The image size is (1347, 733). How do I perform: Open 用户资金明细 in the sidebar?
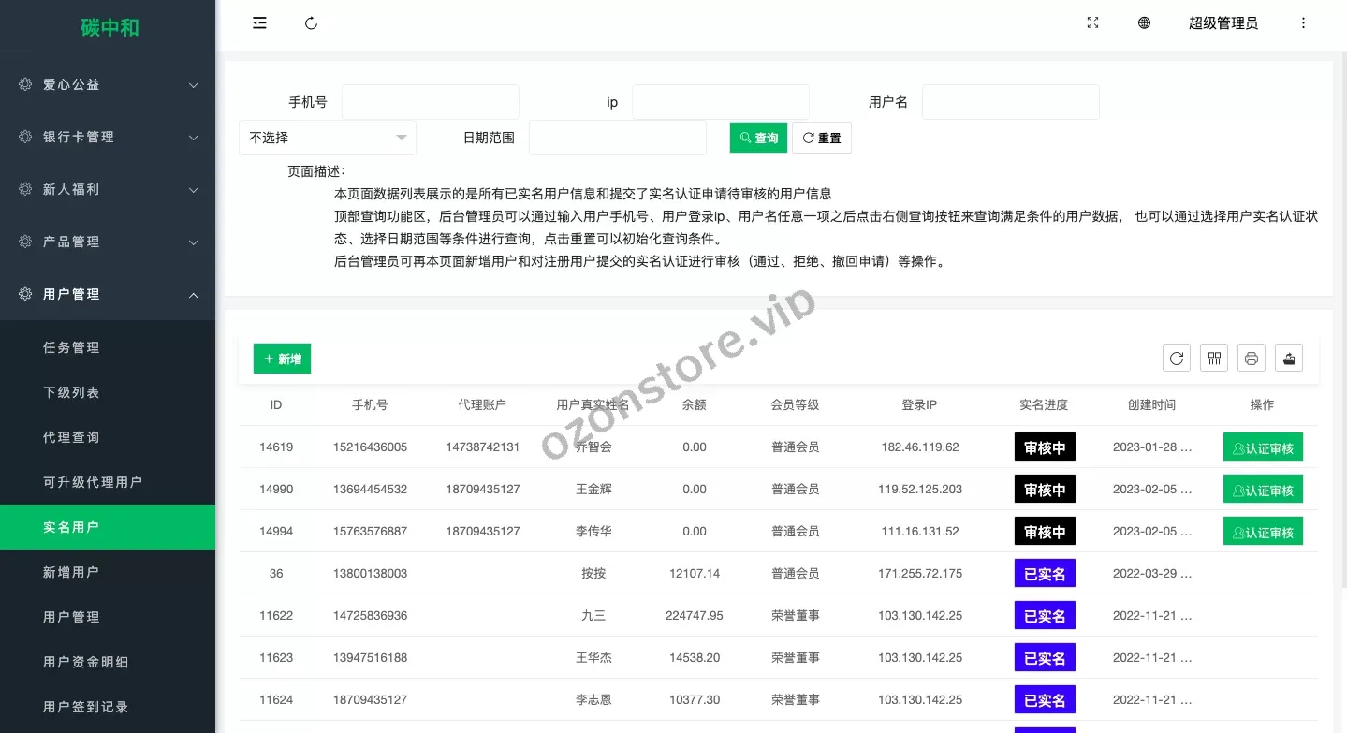pos(86,662)
